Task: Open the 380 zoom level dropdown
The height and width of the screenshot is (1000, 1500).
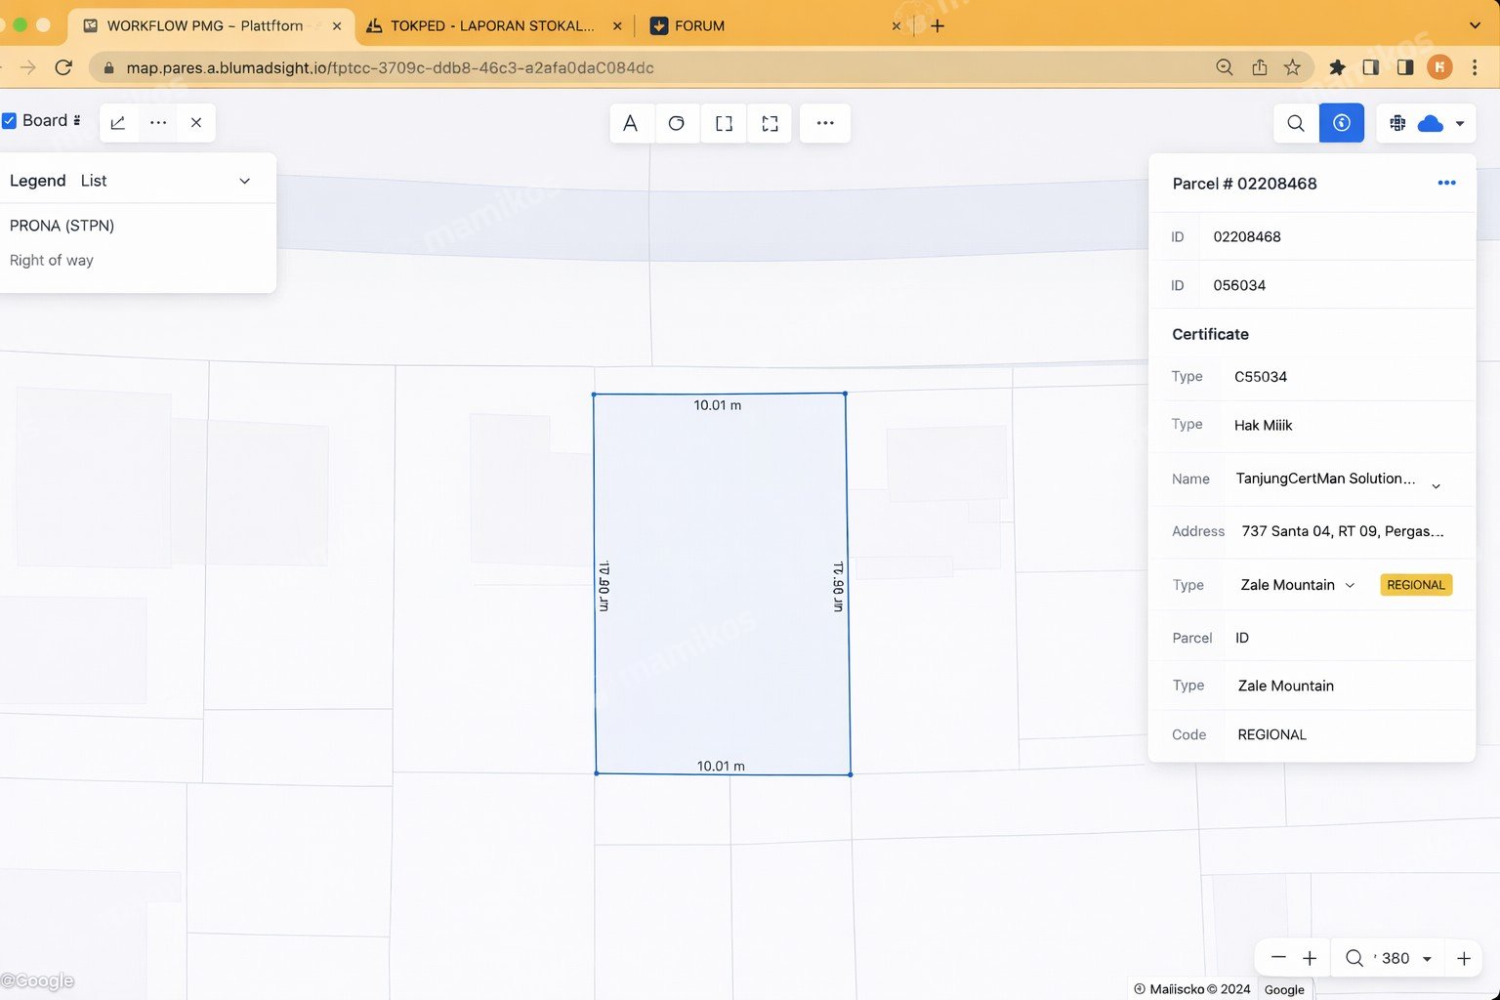Action: [x=1406, y=958]
